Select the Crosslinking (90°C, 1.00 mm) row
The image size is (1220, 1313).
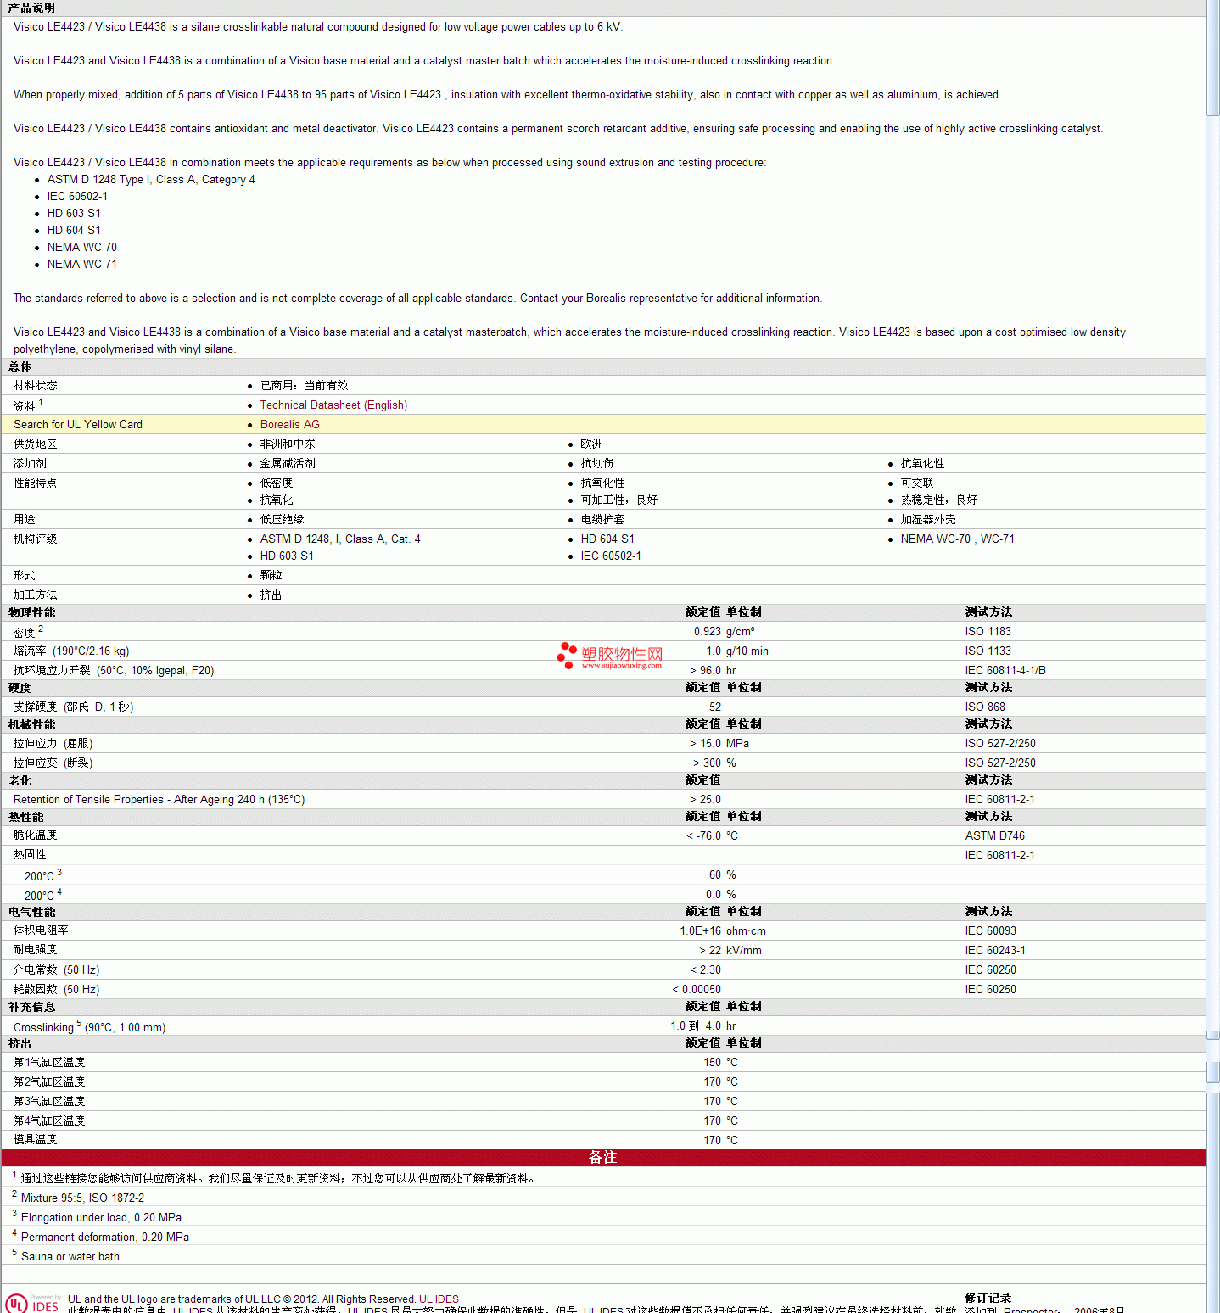coord(603,1026)
